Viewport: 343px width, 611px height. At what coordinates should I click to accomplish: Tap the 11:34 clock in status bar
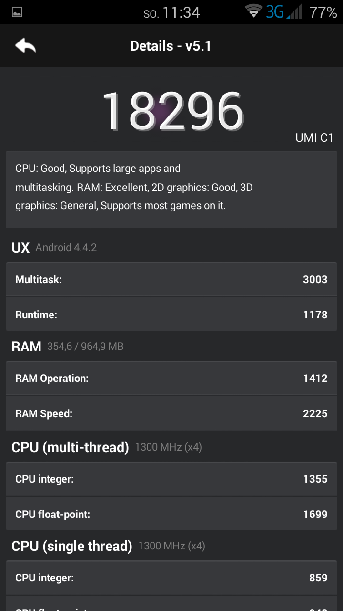coord(181,12)
